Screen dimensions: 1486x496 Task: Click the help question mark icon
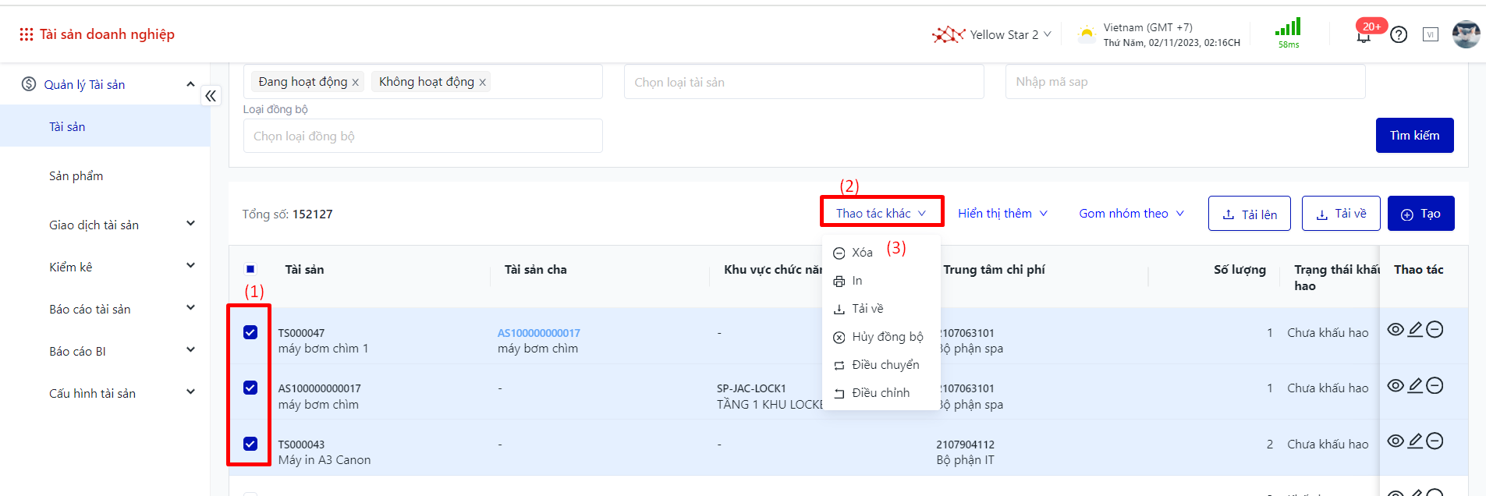pyautogui.click(x=1399, y=35)
